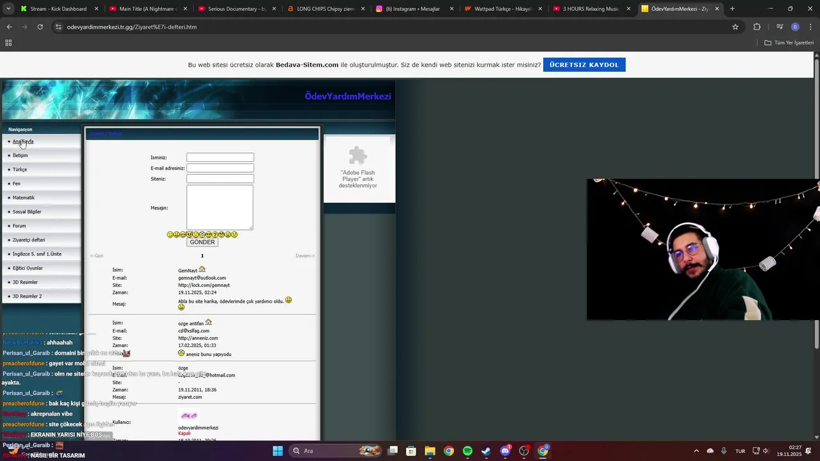Click the address bar URL
The image size is (820, 461).
click(x=132, y=27)
